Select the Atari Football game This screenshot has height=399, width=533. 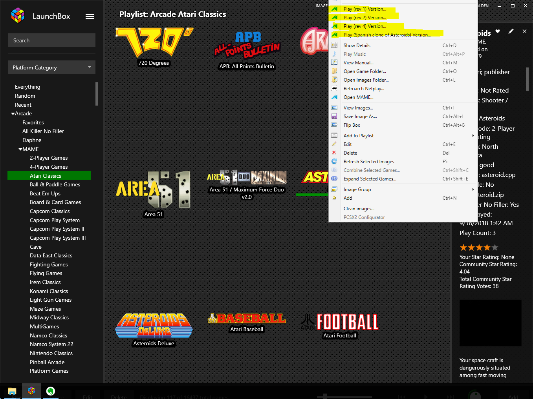pos(340,326)
